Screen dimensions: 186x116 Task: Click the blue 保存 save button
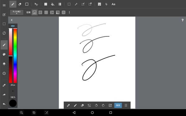tap(118, 105)
